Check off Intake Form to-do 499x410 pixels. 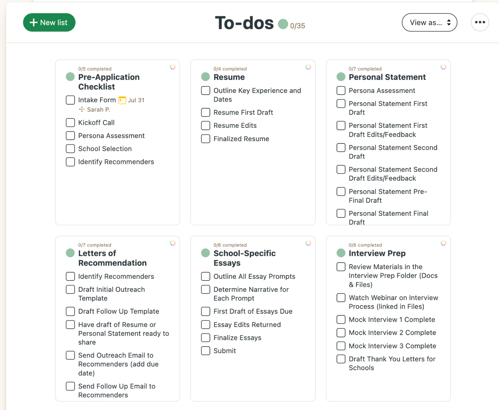coord(70,100)
